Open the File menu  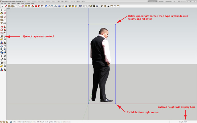pyautogui.click(x=2, y=3)
